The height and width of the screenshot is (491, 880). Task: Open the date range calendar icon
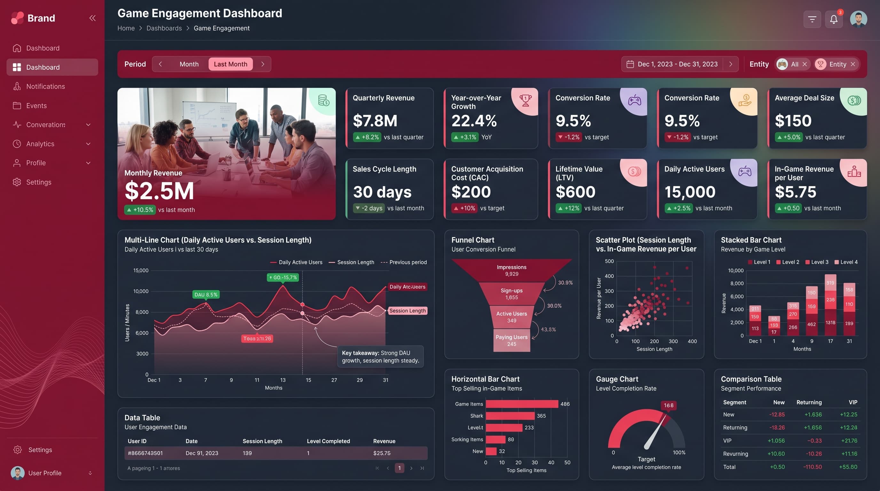tap(630, 64)
